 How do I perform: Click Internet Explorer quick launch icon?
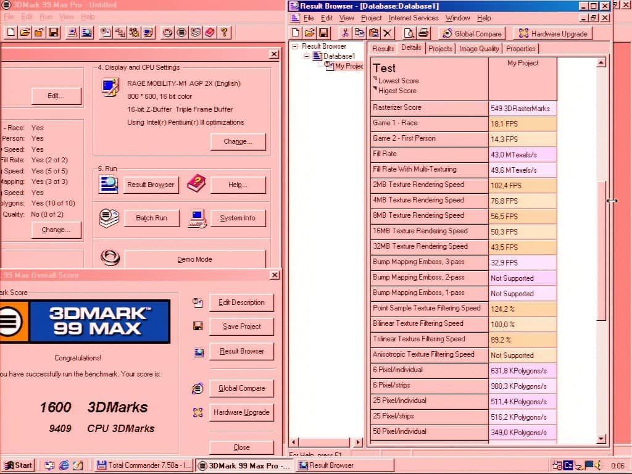[x=64, y=465]
